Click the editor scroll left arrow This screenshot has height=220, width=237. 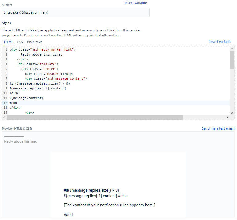tap(4, 117)
